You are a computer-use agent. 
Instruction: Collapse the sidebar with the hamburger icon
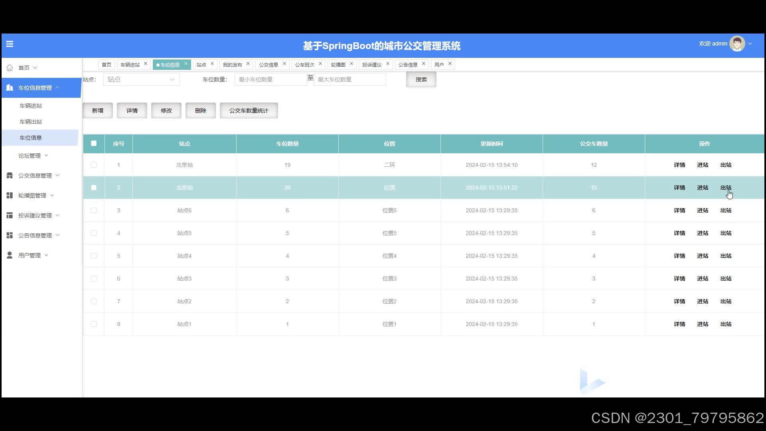(10, 44)
